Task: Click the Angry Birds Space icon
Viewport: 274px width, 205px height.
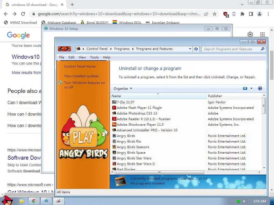Action: click(x=114, y=152)
